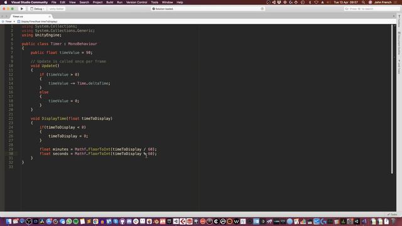Click MonoBehaviour on line 5

point(82,44)
